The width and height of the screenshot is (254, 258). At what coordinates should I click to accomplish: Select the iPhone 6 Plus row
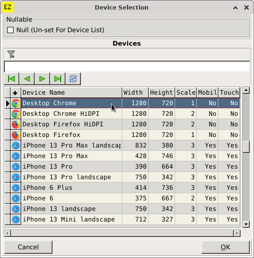coord(122,188)
